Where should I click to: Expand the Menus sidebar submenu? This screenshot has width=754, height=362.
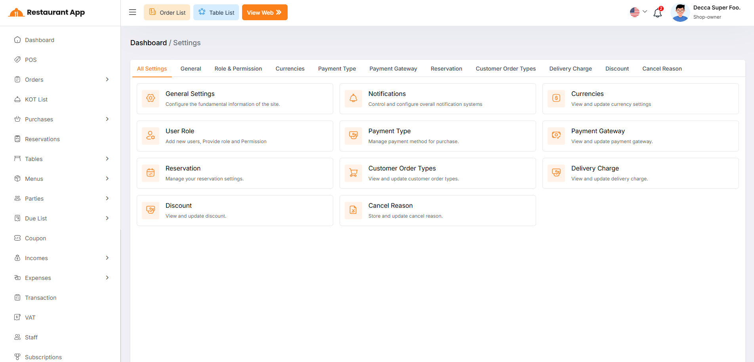point(107,179)
